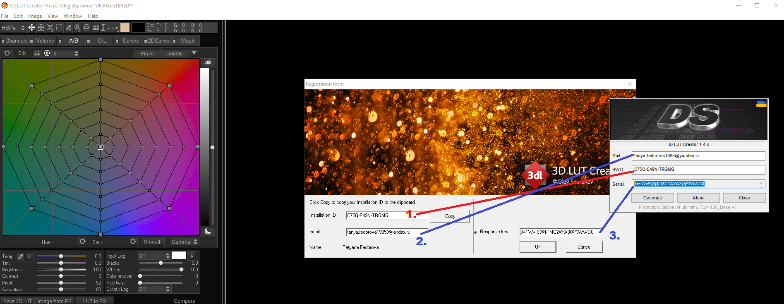Click Copy in Registration form
This screenshot has height=304, width=784.
point(450,216)
